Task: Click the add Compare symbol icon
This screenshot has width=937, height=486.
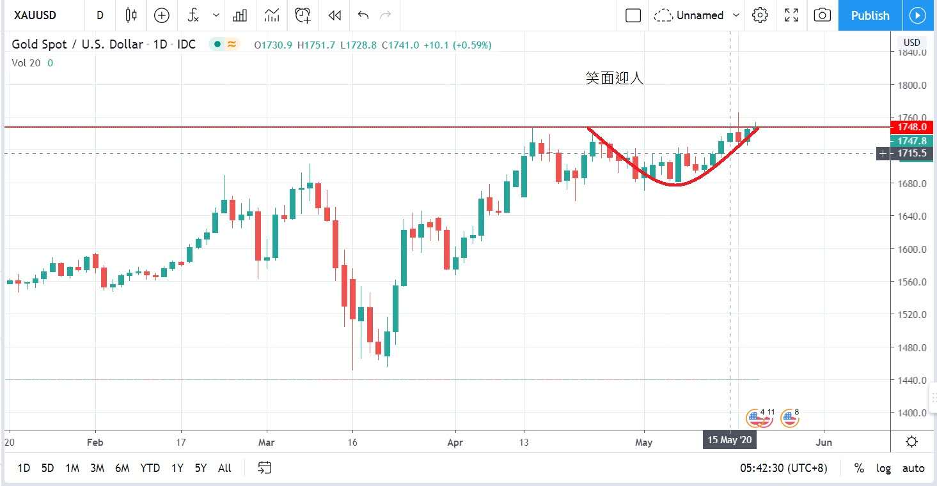Action: point(162,15)
